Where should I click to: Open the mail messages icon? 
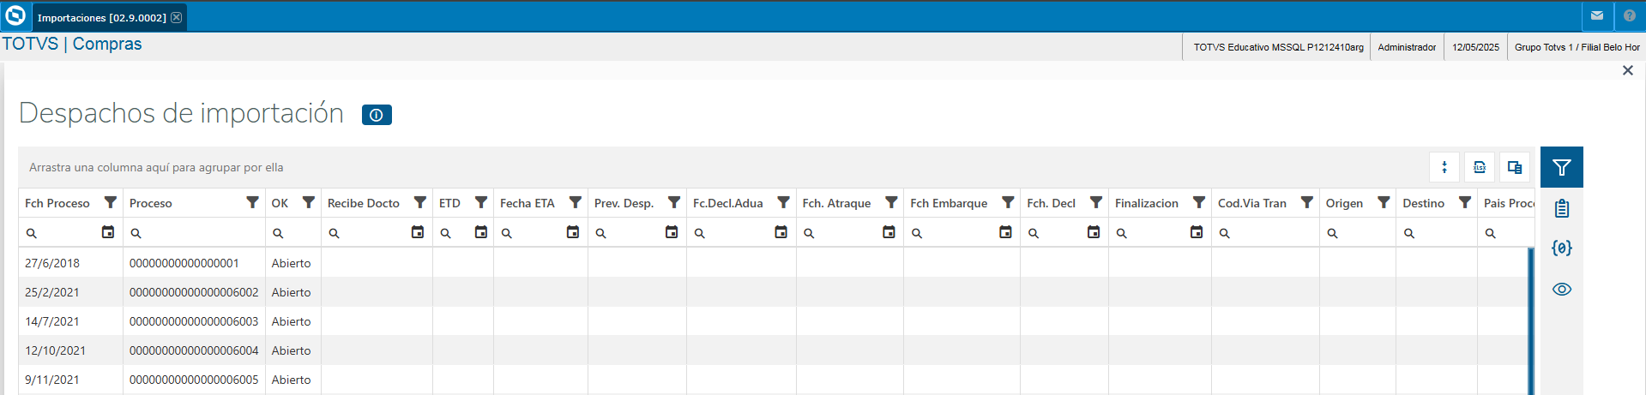[x=1597, y=16]
